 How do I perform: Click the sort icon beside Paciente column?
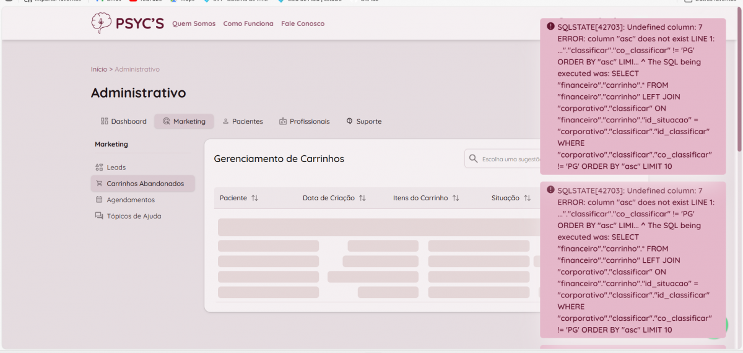tap(254, 198)
